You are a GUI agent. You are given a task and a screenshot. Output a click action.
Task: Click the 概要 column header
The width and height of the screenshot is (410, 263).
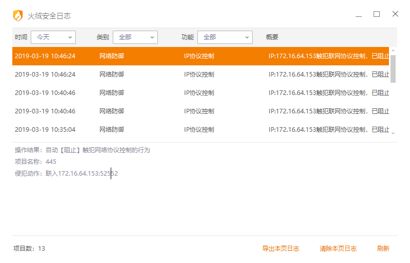pos(272,37)
